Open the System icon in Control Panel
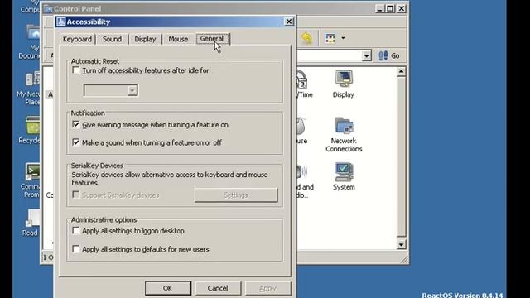The height and width of the screenshot is (298, 530). tap(344, 176)
